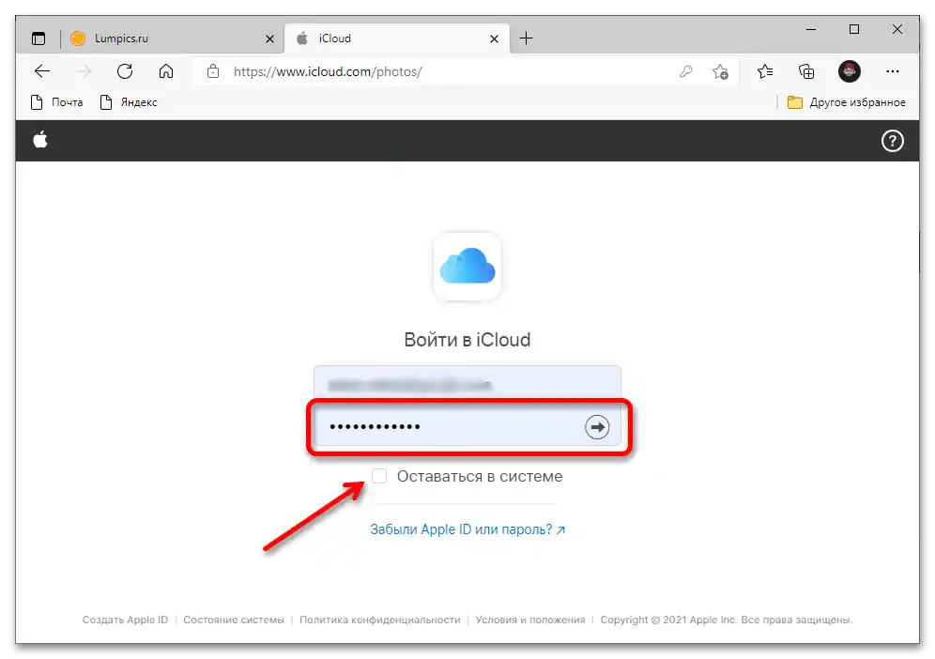The width and height of the screenshot is (935, 659).
Task: View site security lock information
Action: [213, 71]
